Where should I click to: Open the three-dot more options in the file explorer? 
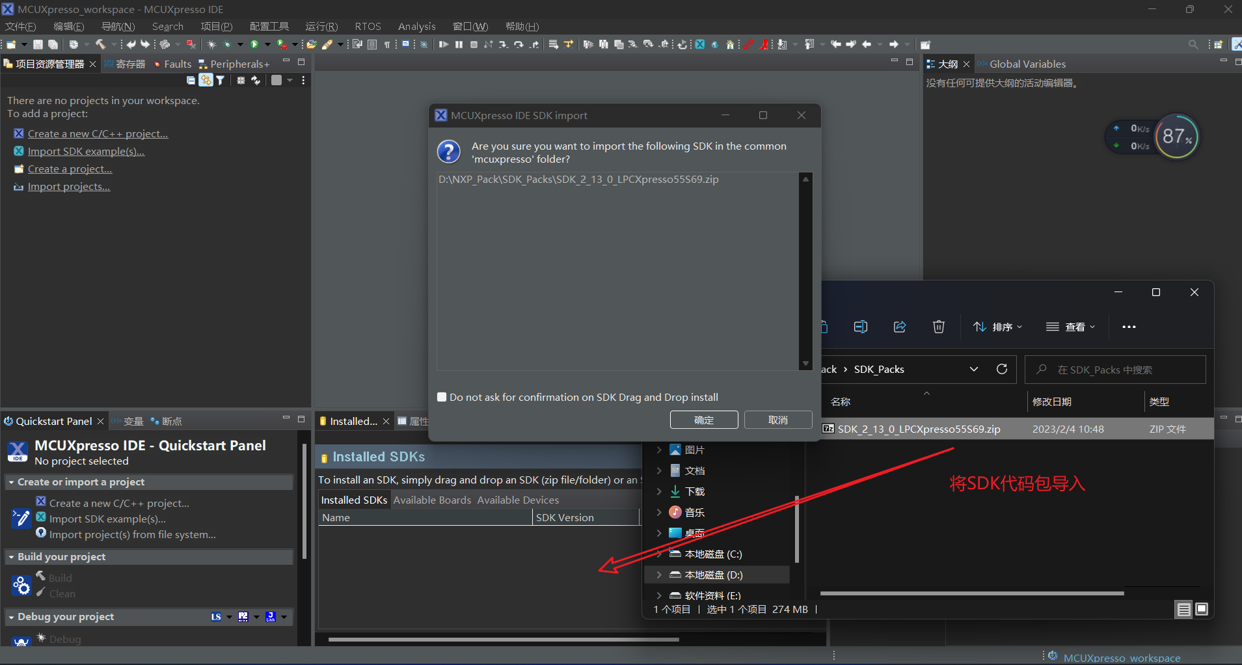tap(1129, 327)
